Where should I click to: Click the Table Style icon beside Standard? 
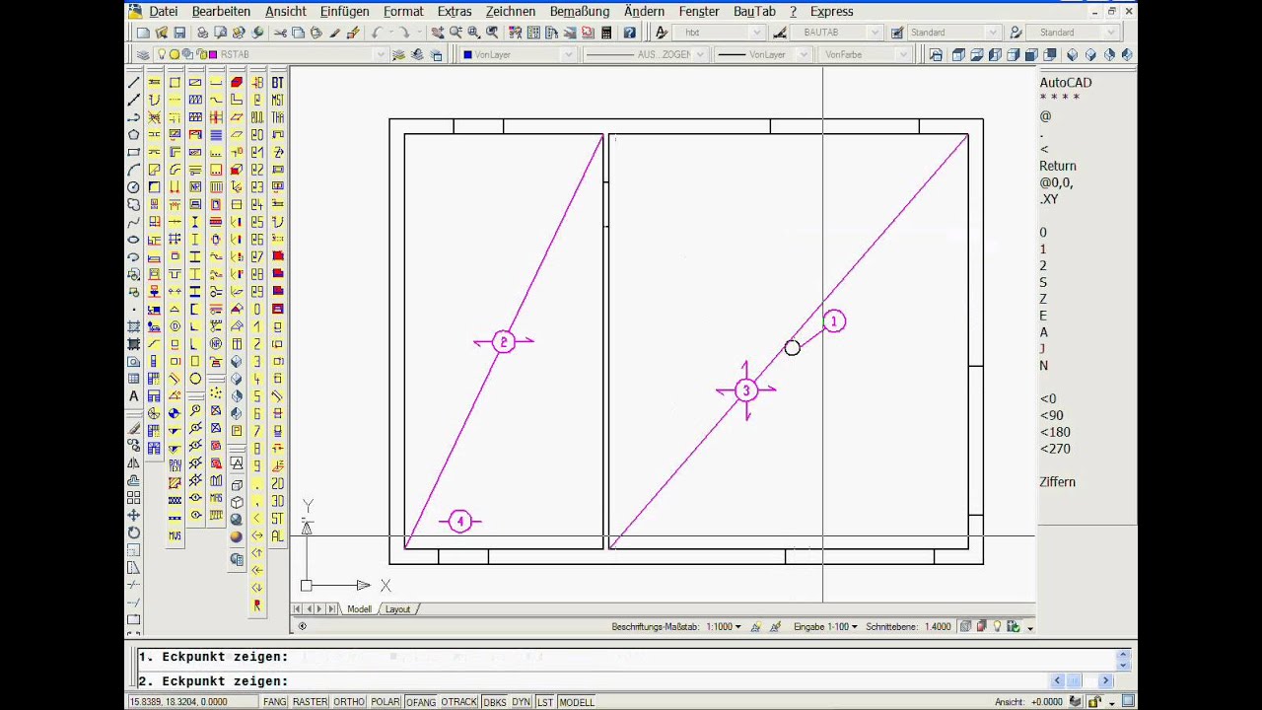897,33
